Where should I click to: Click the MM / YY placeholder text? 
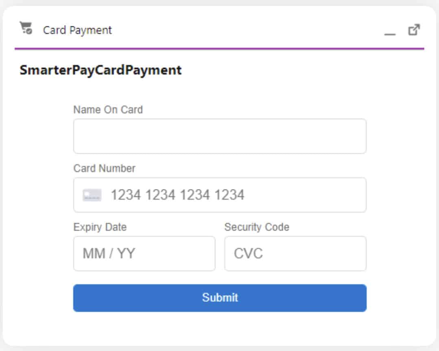109,254
